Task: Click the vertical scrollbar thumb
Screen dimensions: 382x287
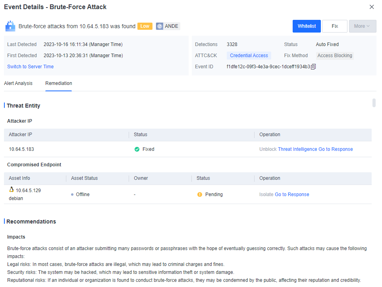Action: tap(374, 103)
